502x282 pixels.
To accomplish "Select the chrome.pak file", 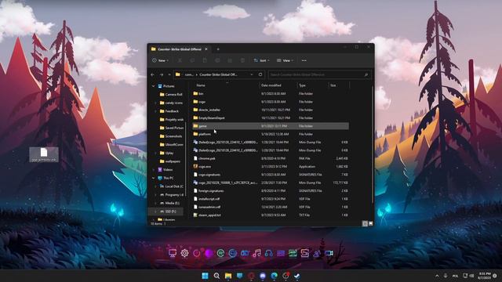I will tap(204, 158).
